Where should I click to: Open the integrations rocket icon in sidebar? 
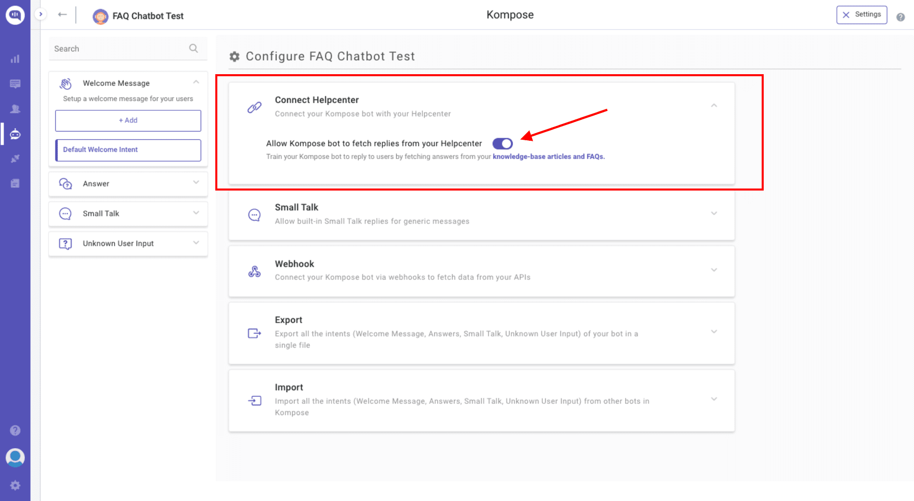15,159
